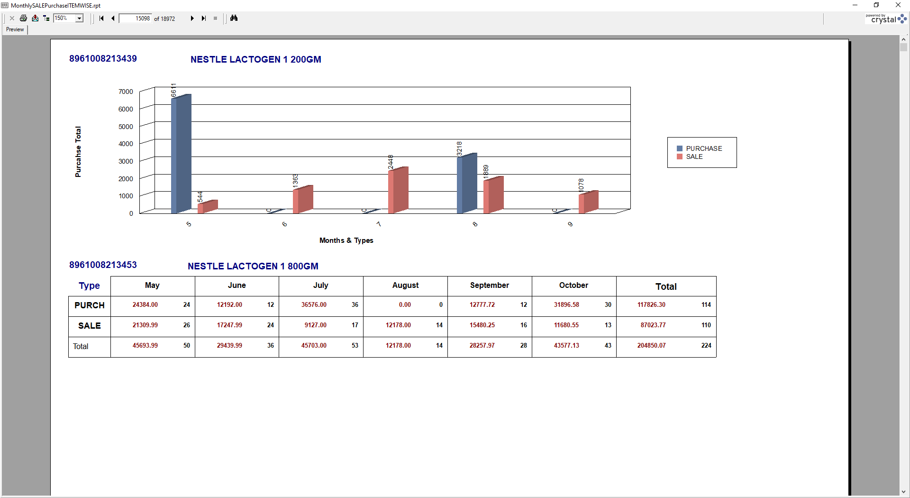Click the 1078 sale bar for month 9
Viewport: 910px width, 498px height.
pyautogui.click(x=589, y=202)
